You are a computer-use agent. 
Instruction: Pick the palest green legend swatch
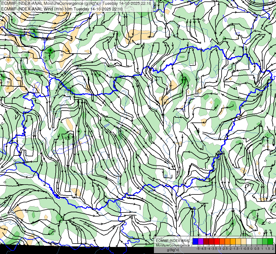(254, 242)
